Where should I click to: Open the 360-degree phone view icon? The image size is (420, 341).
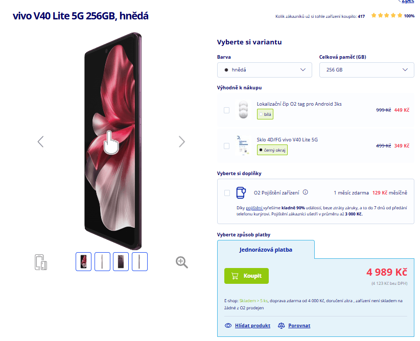[x=41, y=262]
